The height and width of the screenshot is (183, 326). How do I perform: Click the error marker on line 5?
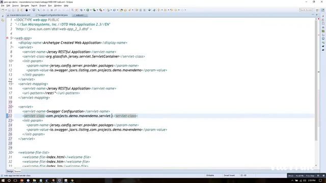[x=7, y=38]
